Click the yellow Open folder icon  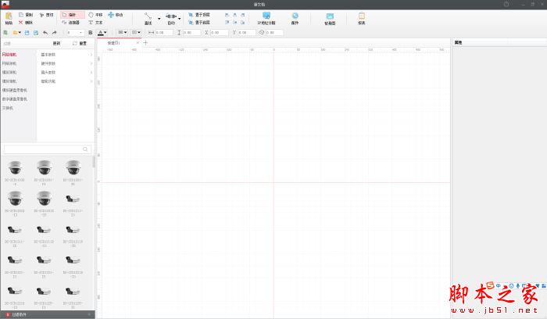click(x=15, y=33)
